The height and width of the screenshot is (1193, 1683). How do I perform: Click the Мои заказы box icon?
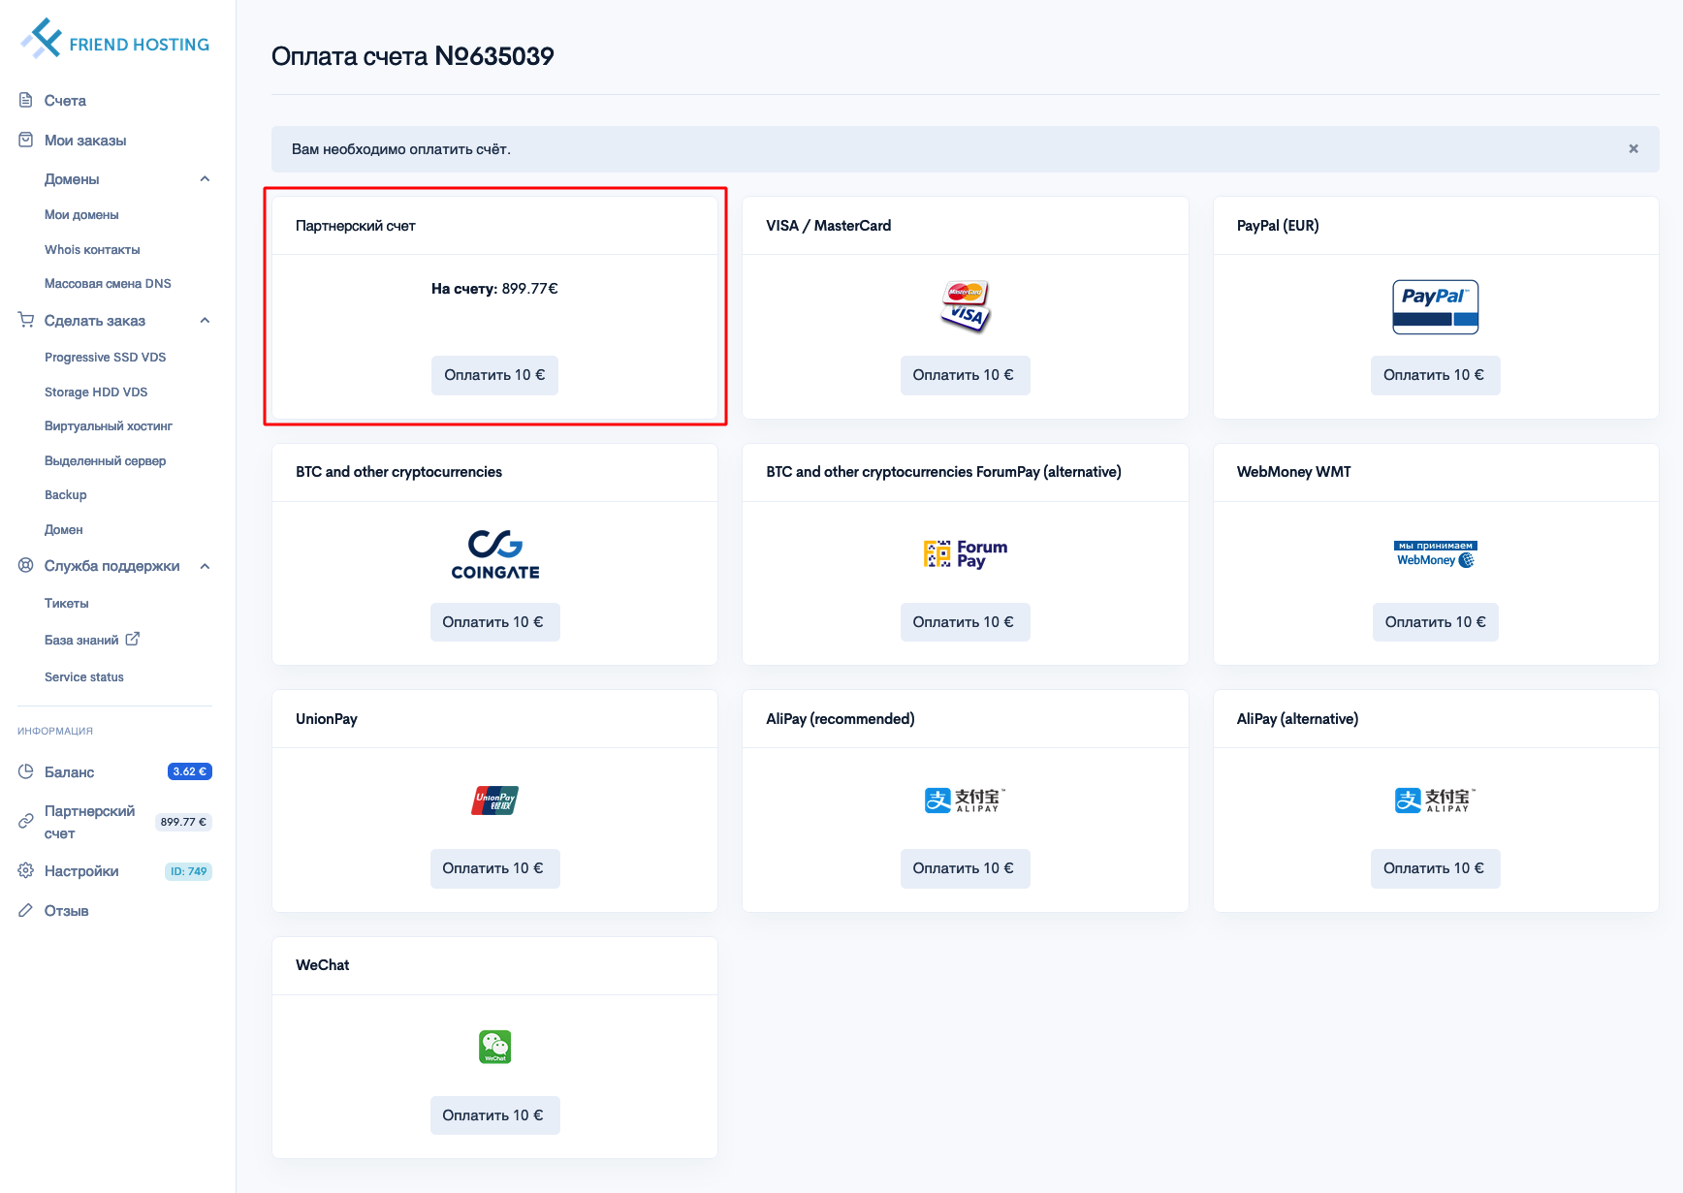tap(26, 140)
